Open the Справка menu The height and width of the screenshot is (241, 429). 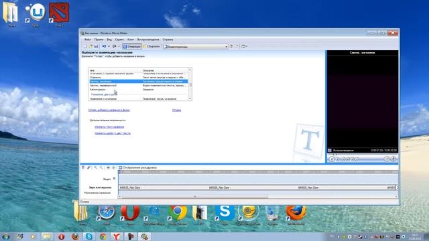(168, 39)
